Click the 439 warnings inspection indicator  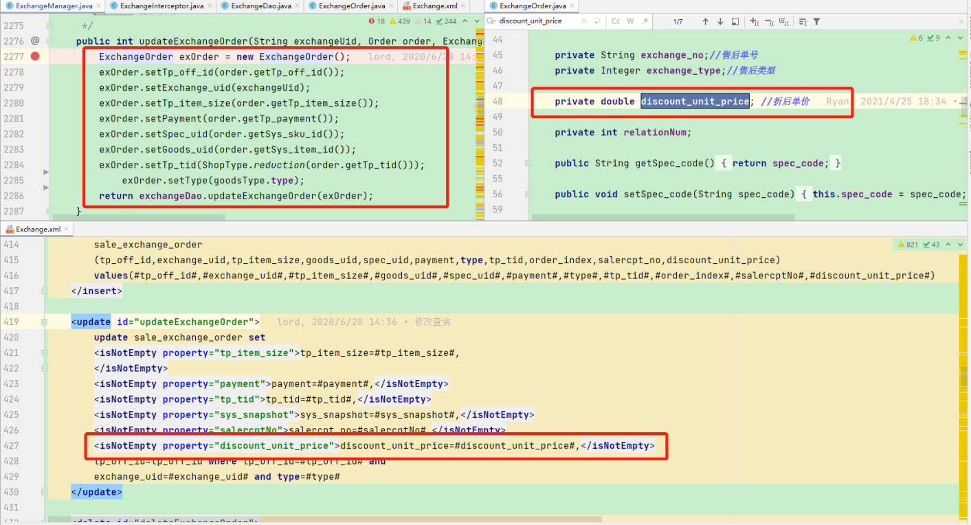pyautogui.click(x=399, y=21)
